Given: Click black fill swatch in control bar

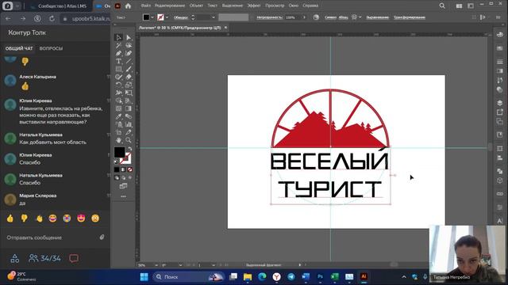Looking at the screenshot, I should click(146, 17).
